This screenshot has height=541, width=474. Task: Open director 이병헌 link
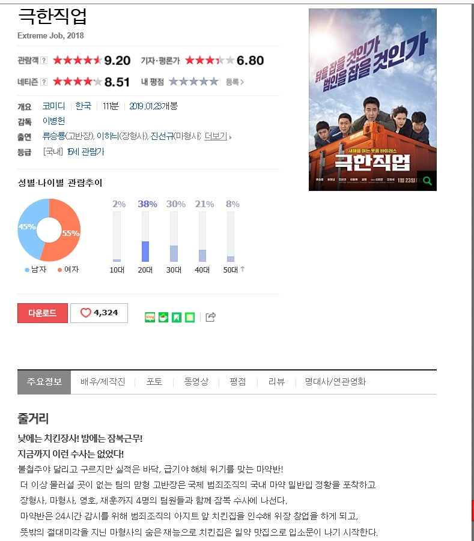point(54,121)
